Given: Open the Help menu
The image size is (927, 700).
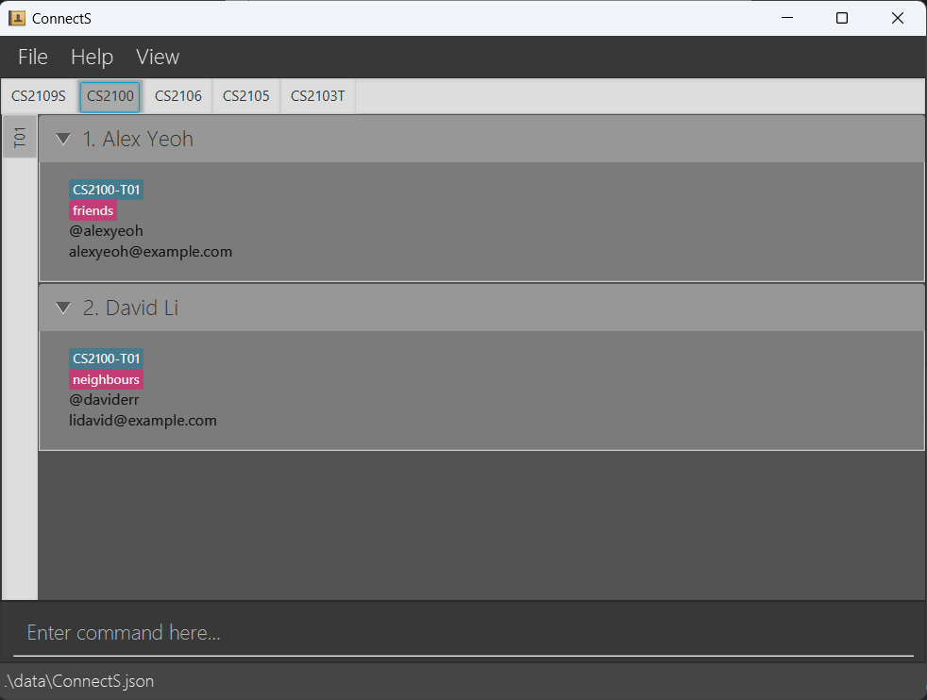Looking at the screenshot, I should [x=92, y=57].
